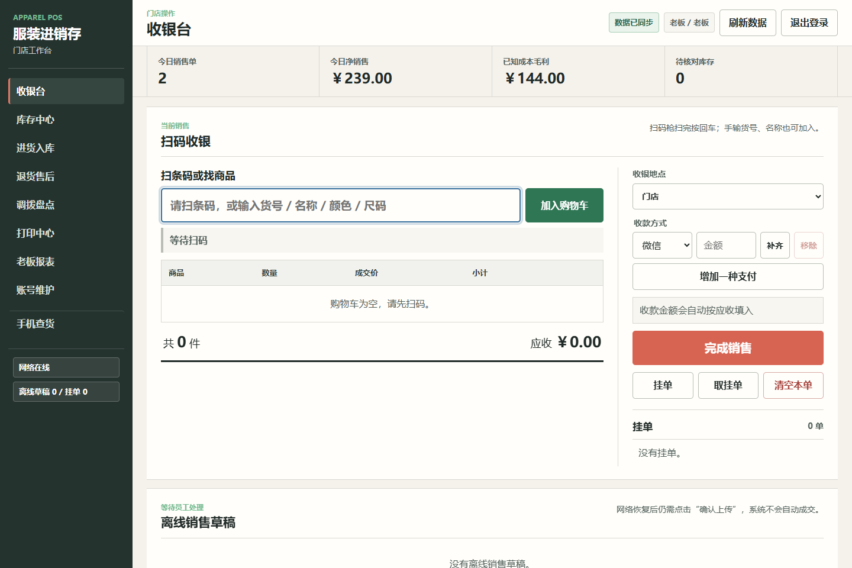852x568 pixels.
Task: Navigate to 打印中心
Action: point(66,233)
